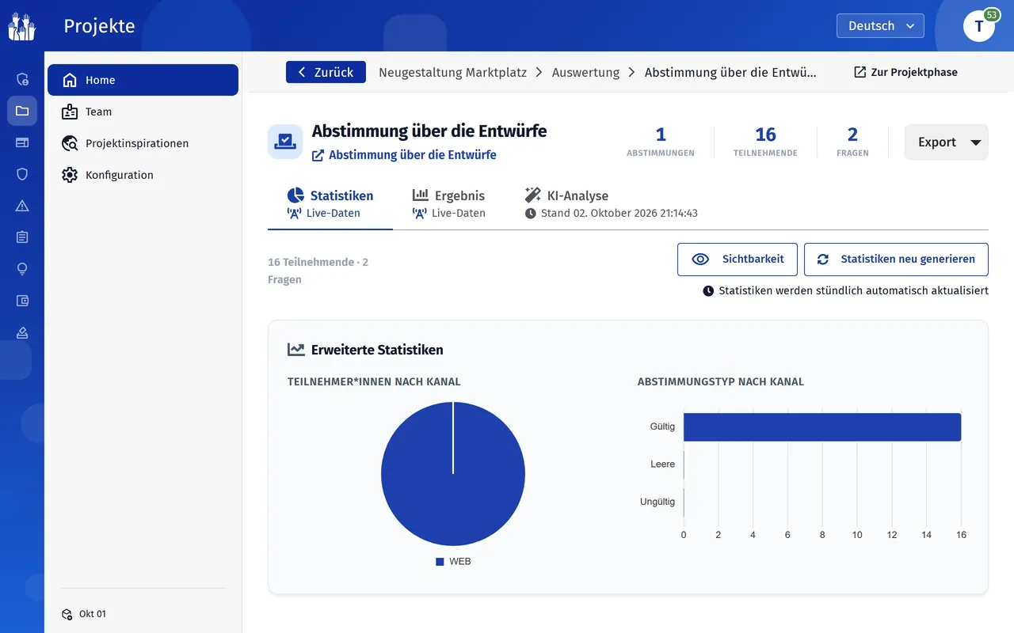
Task: Expand the Export dropdown menu
Action: [947, 142]
